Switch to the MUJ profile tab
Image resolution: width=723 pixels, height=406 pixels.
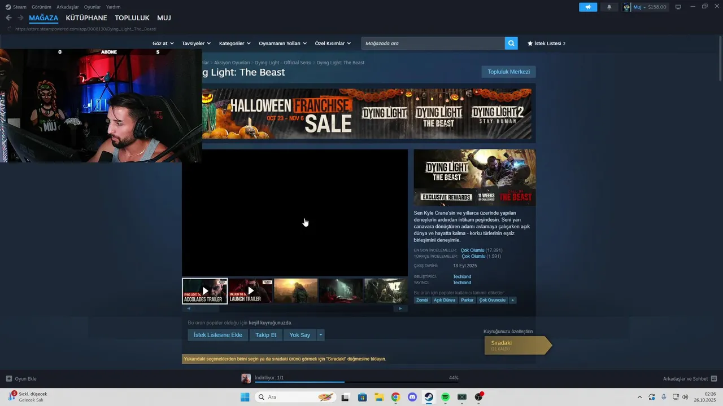point(164,18)
